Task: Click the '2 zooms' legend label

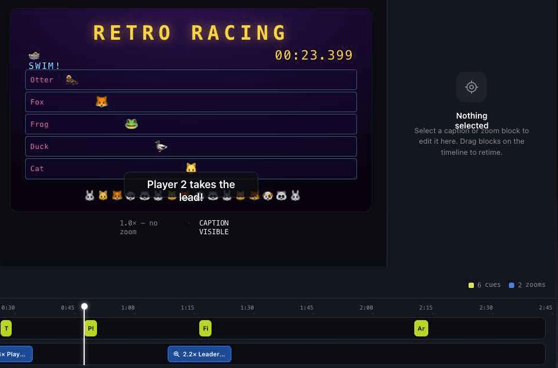Action: click(x=531, y=284)
